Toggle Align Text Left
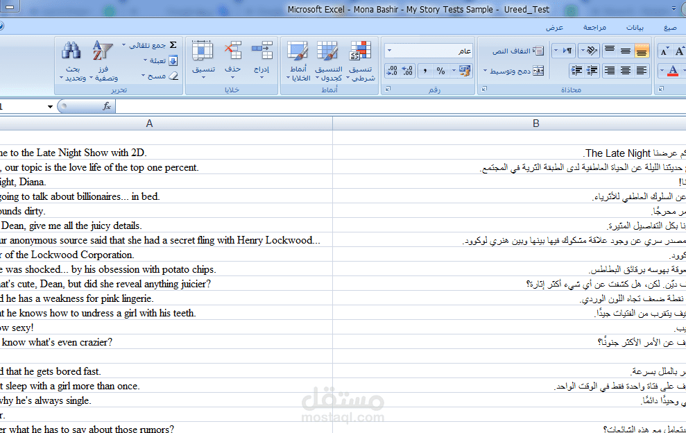Viewport: 686px width, 433px height. pyautogui.click(x=642, y=71)
